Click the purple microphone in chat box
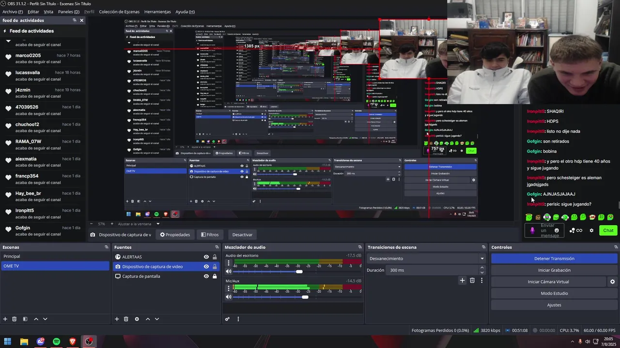The image size is (620, 348). [x=532, y=231]
